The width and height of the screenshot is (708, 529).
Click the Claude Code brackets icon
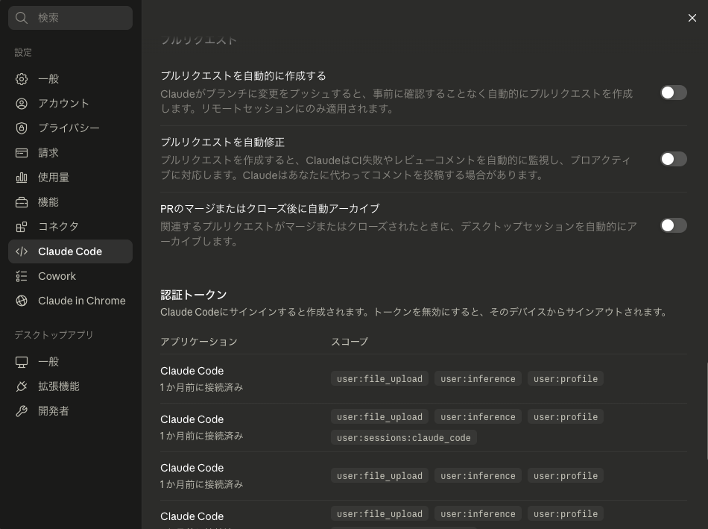point(21,251)
